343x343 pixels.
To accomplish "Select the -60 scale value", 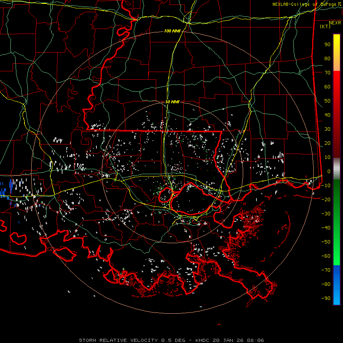I will tap(326, 256).
